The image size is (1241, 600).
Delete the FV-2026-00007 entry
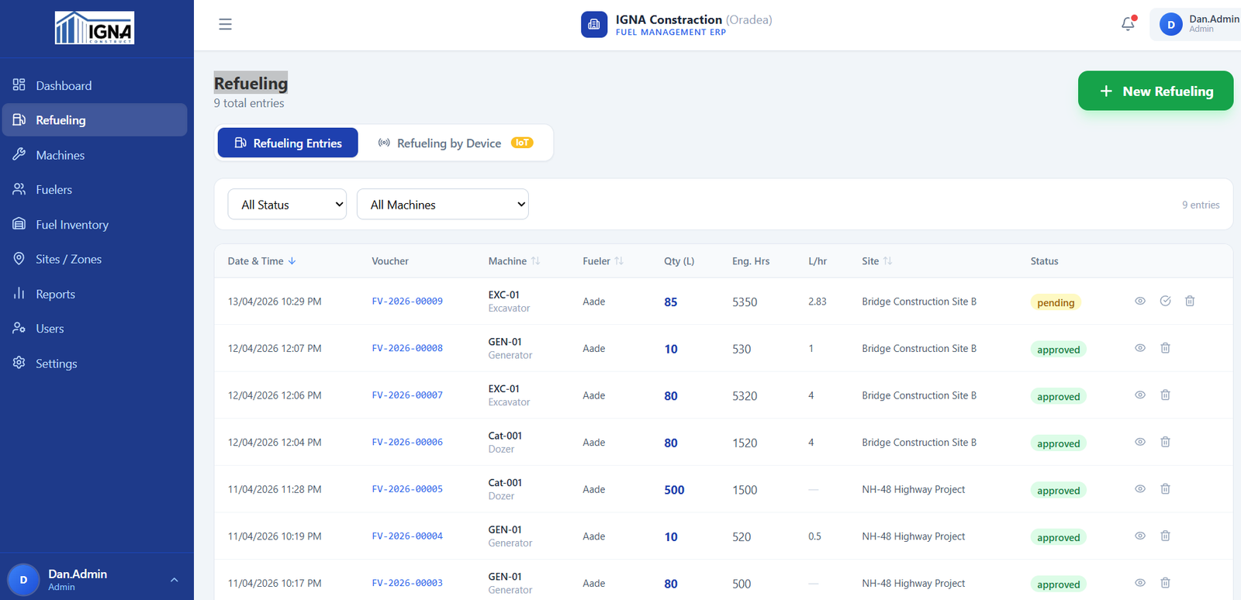point(1165,395)
